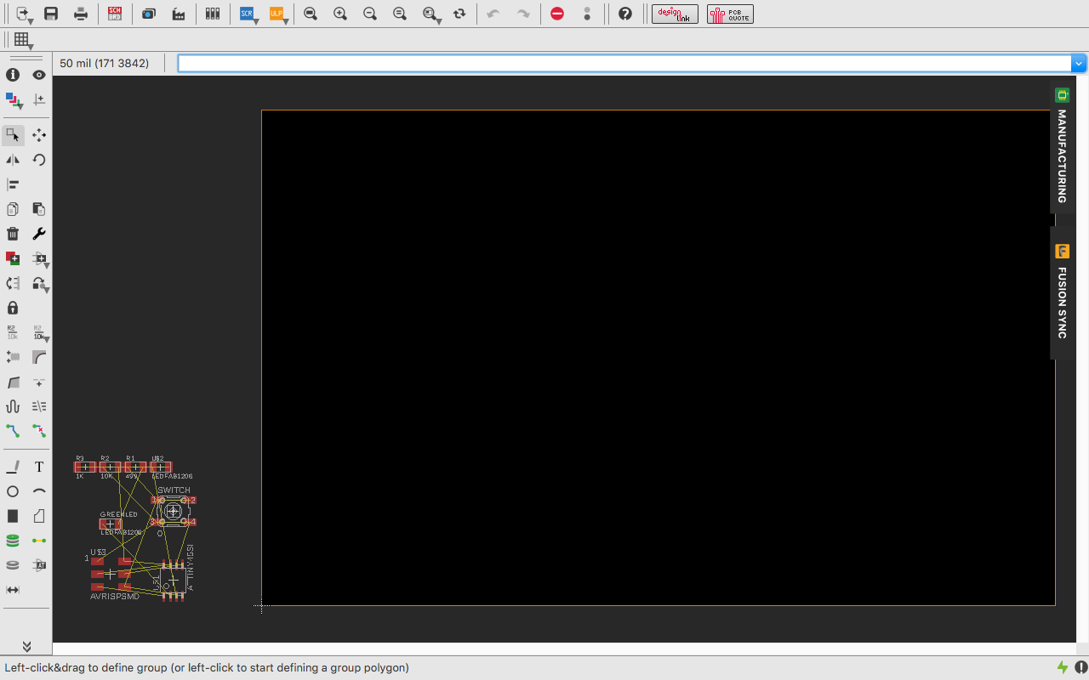Select the Meander tool
The image size is (1089, 680).
pyautogui.click(x=13, y=406)
